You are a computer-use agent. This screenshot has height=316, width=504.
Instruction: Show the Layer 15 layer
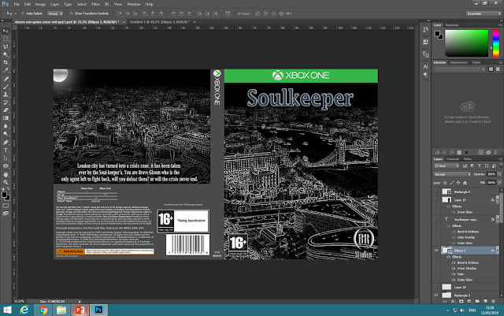[x=436, y=200]
